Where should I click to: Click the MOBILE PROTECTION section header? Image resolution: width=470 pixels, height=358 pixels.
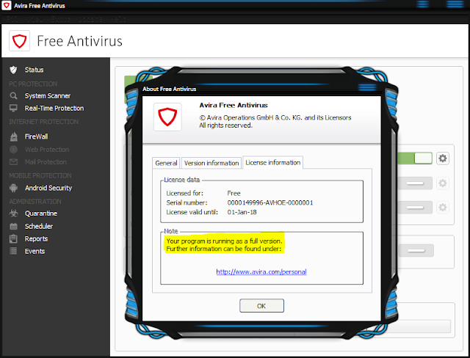40,175
